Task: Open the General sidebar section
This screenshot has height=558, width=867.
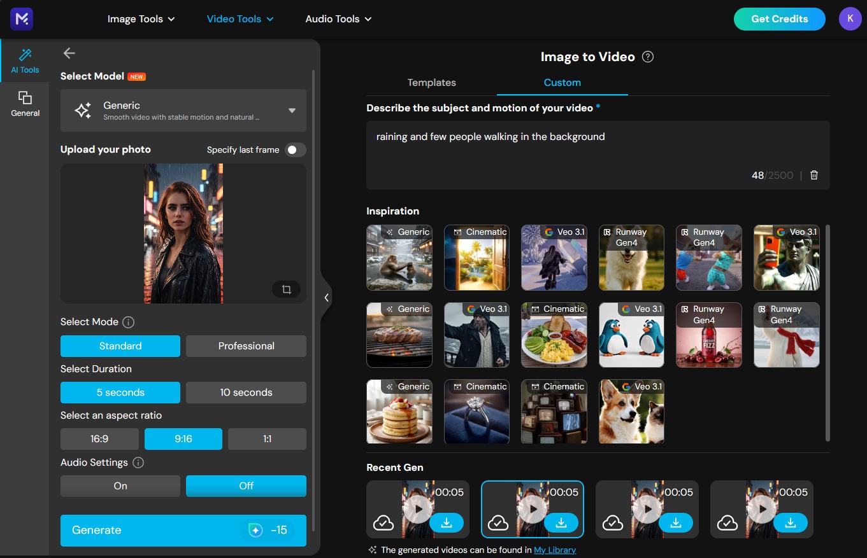Action: (x=25, y=104)
